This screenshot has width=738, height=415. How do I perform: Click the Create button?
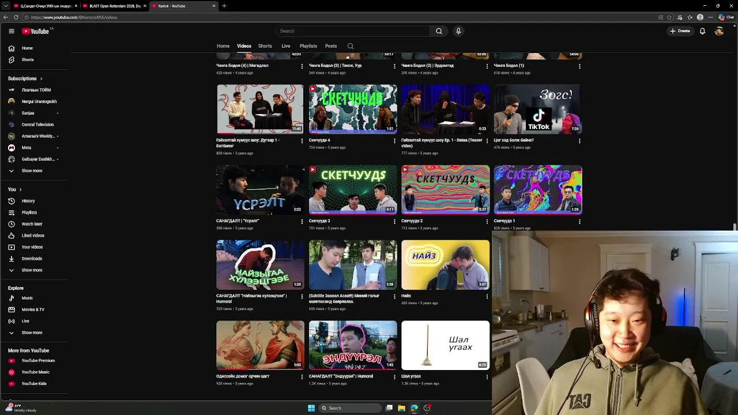tap(680, 31)
